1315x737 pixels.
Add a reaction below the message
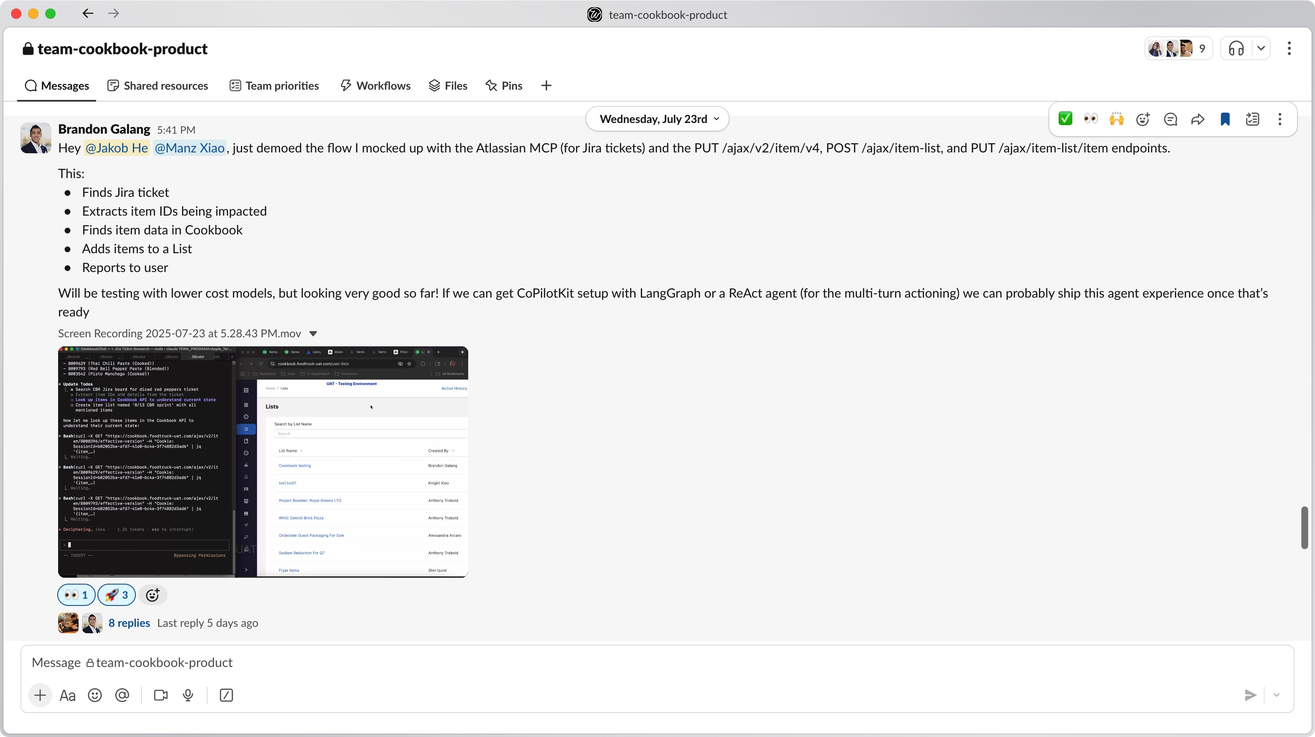[x=153, y=595]
